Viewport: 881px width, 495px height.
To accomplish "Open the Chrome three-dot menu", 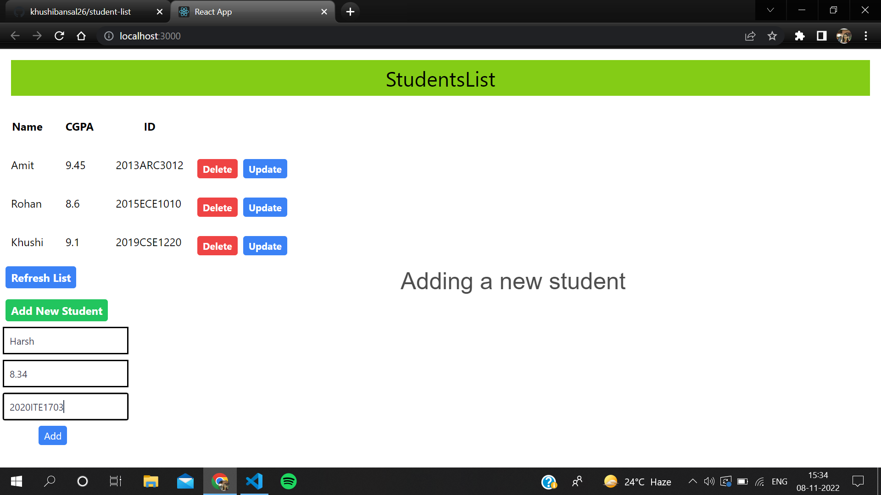I will coord(866,36).
